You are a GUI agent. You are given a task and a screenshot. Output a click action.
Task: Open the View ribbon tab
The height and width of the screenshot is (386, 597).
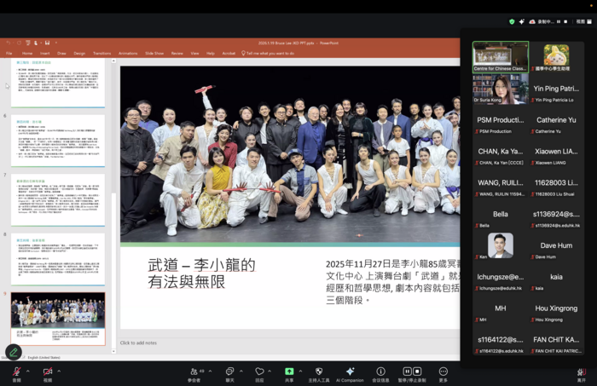pyautogui.click(x=195, y=53)
